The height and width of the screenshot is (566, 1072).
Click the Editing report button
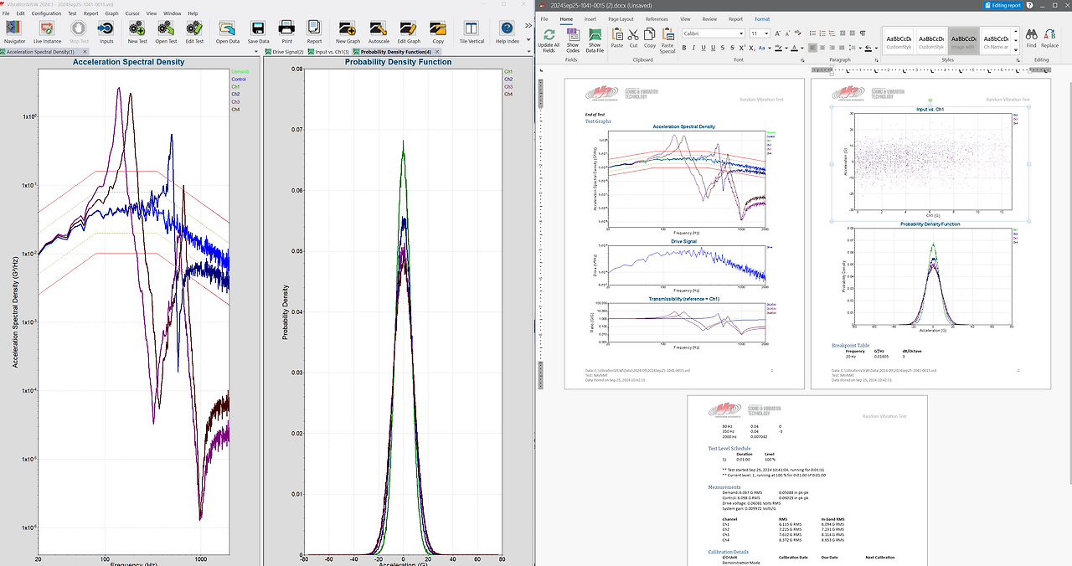coord(1002,5)
